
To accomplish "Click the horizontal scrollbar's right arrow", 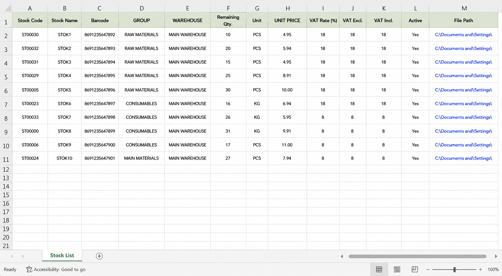I will [x=496, y=256].
